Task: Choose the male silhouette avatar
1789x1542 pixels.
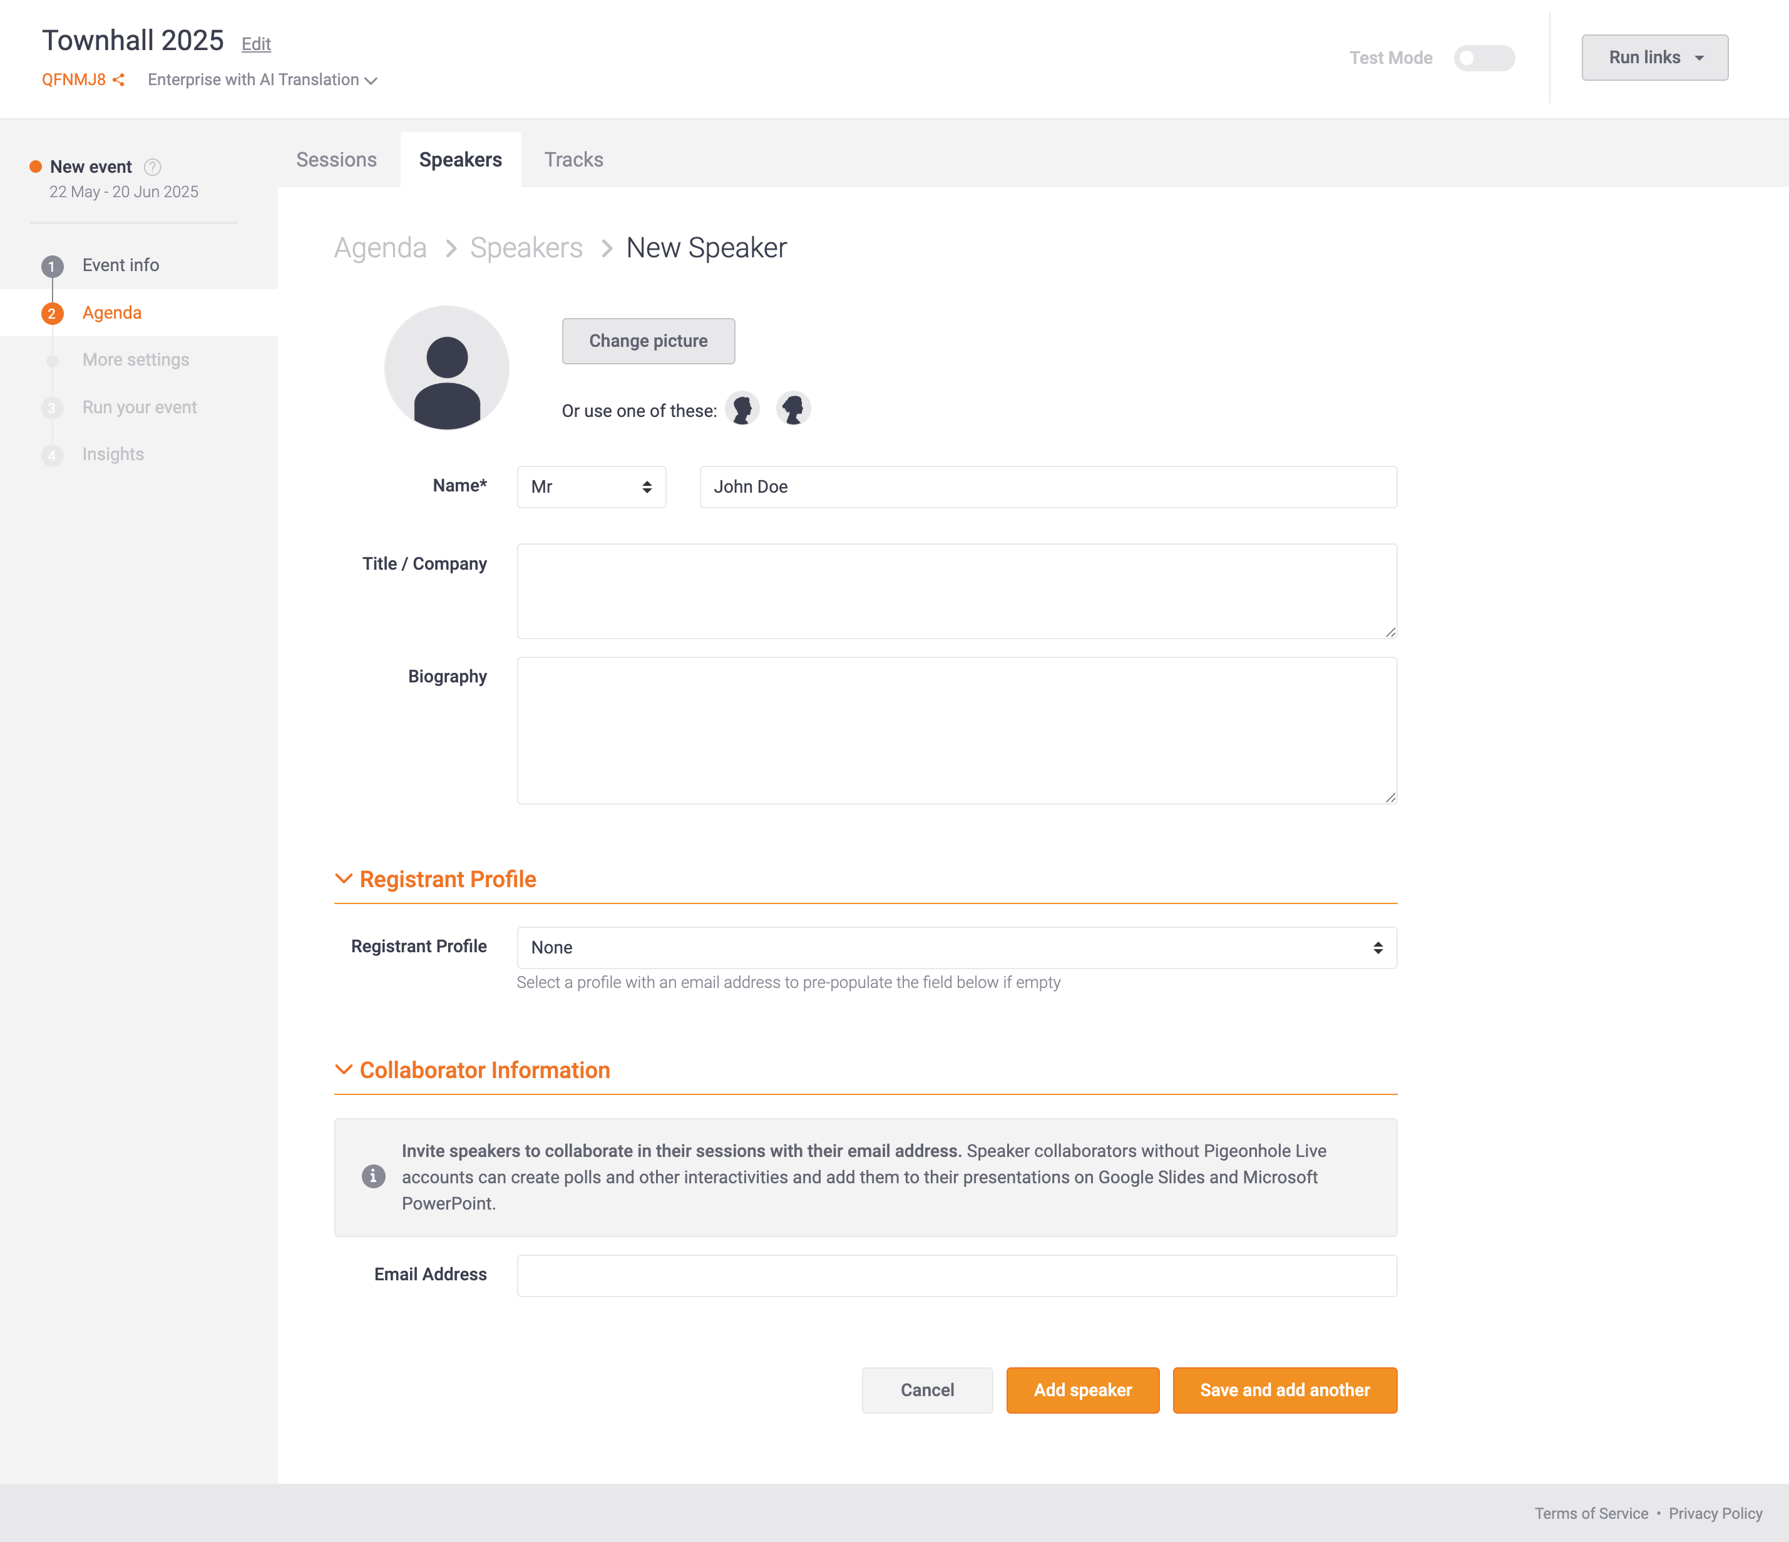Action: 742,408
